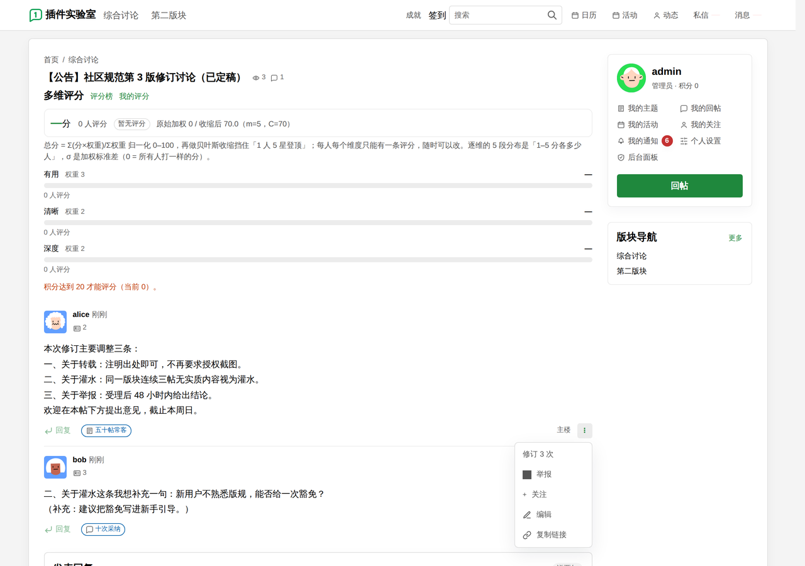Click the 五十帖常客 badge
805x566 pixels.
tap(106, 431)
